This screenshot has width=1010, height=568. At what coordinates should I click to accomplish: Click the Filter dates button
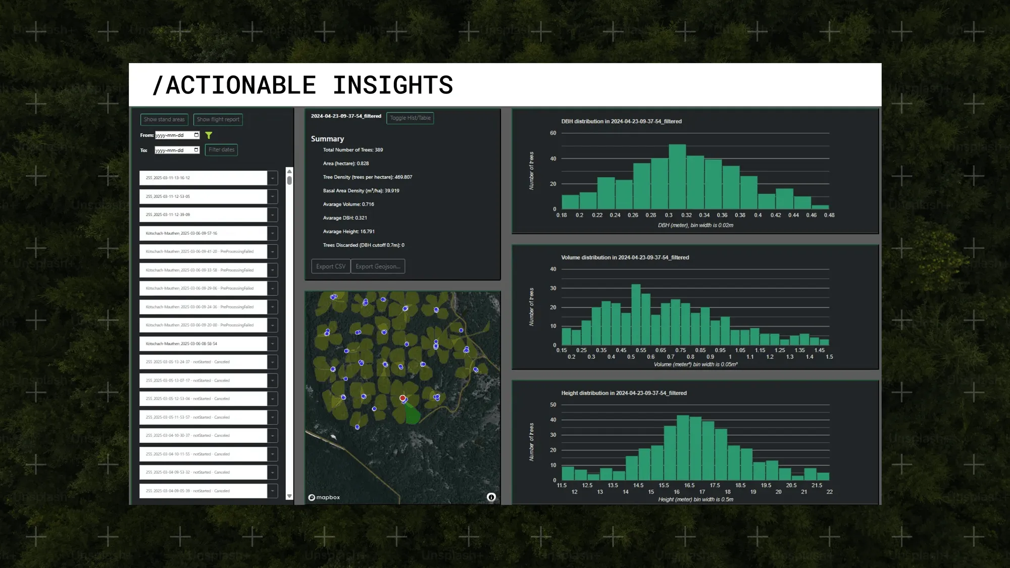[221, 149]
